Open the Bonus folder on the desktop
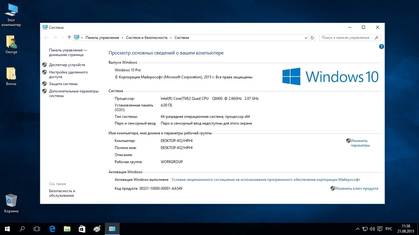The height and width of the screenshot is (235, 419). (x=11, y=76)
